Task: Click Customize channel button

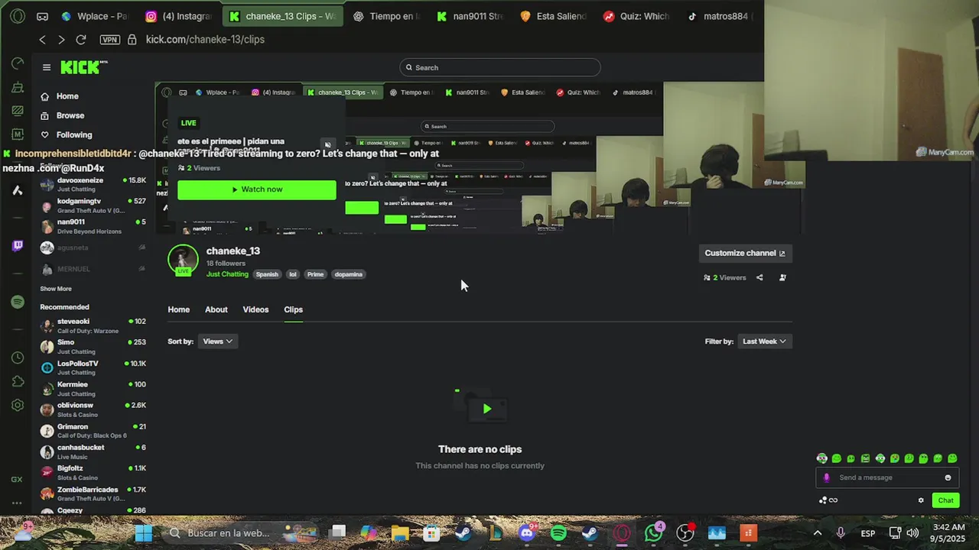Action: (745, 253)
